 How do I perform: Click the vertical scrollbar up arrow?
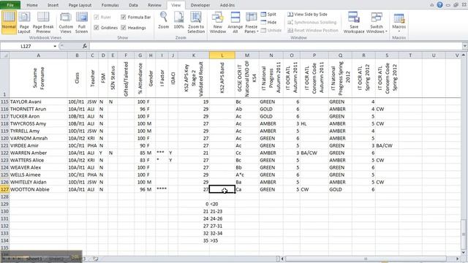(464, 56)
